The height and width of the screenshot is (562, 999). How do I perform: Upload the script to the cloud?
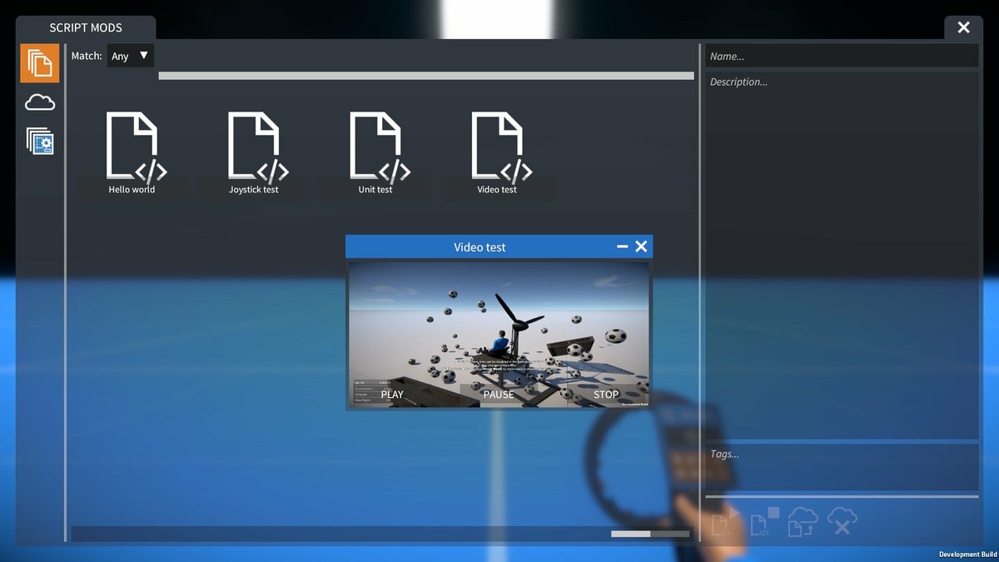tap(802, 521)
